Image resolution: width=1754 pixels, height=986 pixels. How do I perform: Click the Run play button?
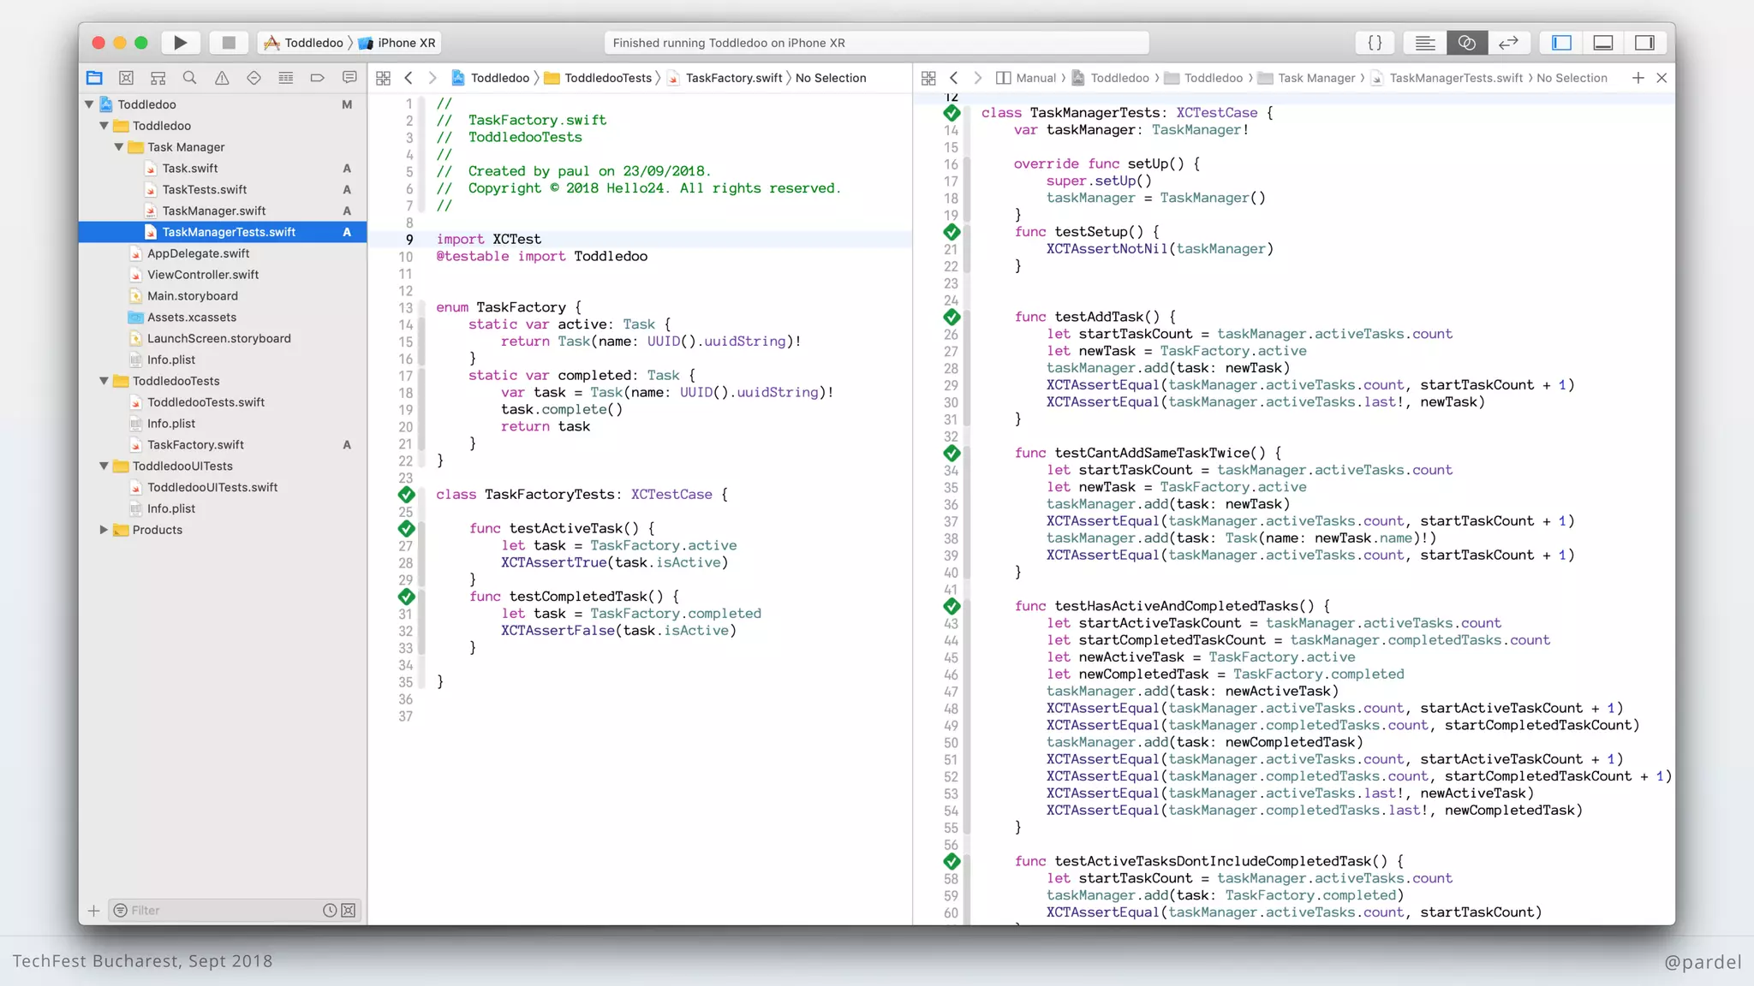(x=180, y=43)
